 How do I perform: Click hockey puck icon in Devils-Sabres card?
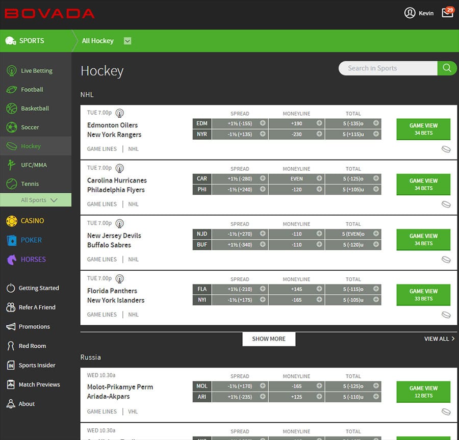point(446,260)
